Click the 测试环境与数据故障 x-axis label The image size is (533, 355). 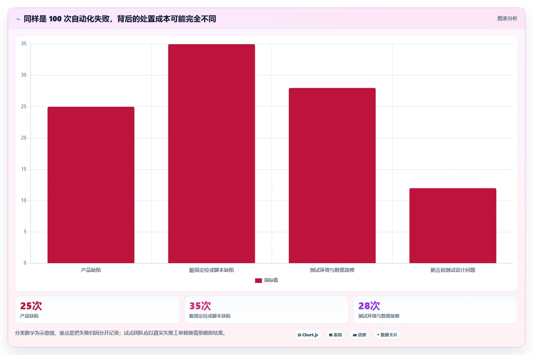332,270
